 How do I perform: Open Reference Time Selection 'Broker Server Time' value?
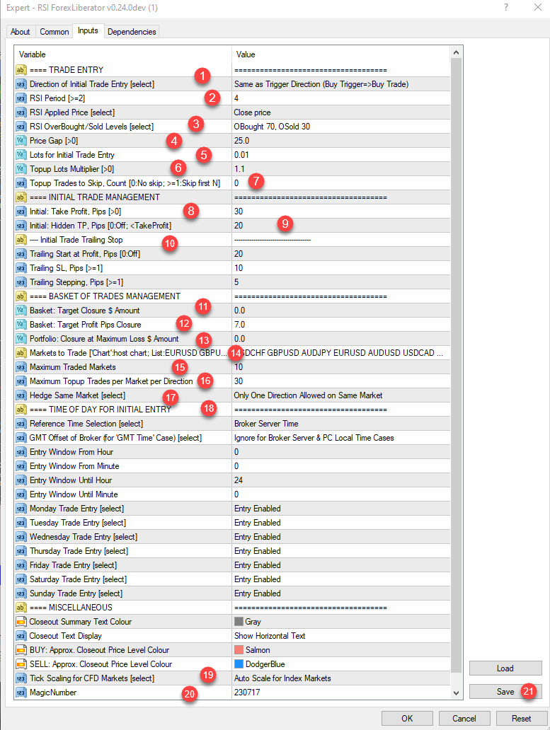[341, 424]
